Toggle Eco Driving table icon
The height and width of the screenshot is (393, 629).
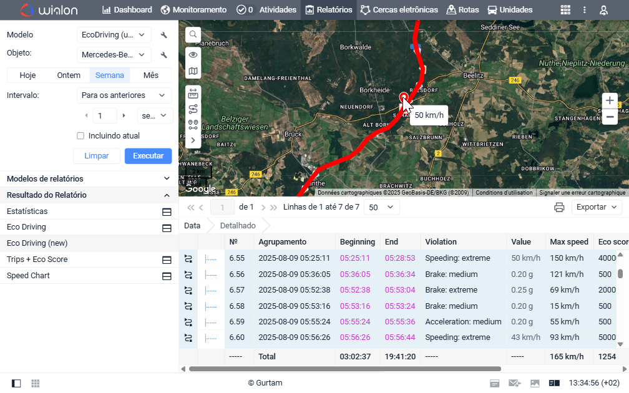point(167,228)
